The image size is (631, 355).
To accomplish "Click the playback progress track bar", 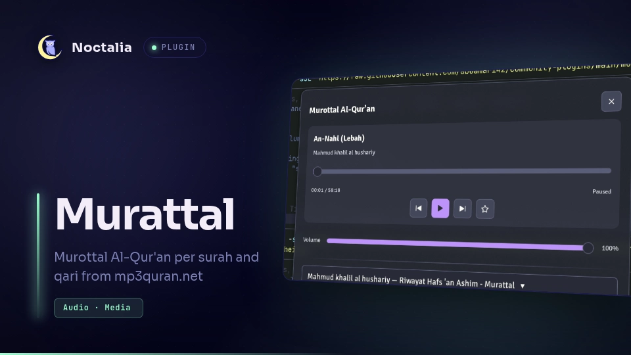I will click(462, 171).
